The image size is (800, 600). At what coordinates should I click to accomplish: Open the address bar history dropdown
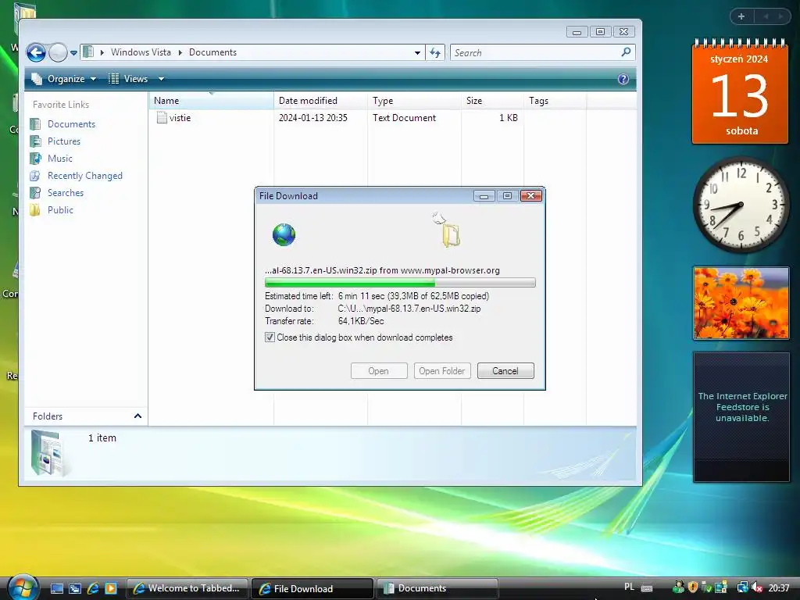click(417, 52)
